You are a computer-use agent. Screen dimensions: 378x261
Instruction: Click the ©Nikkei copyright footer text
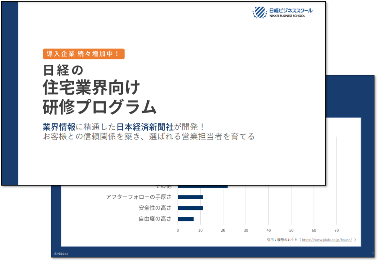61,254
